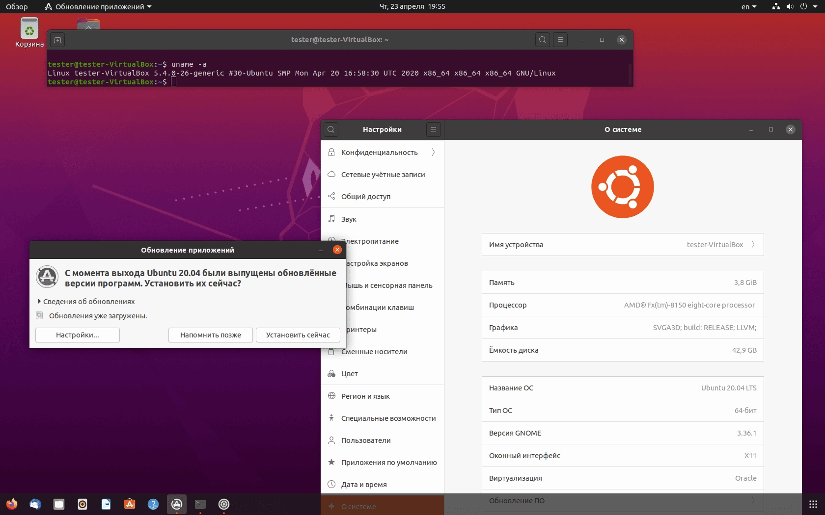Click the terminal command prompt line

pos(112,82)
